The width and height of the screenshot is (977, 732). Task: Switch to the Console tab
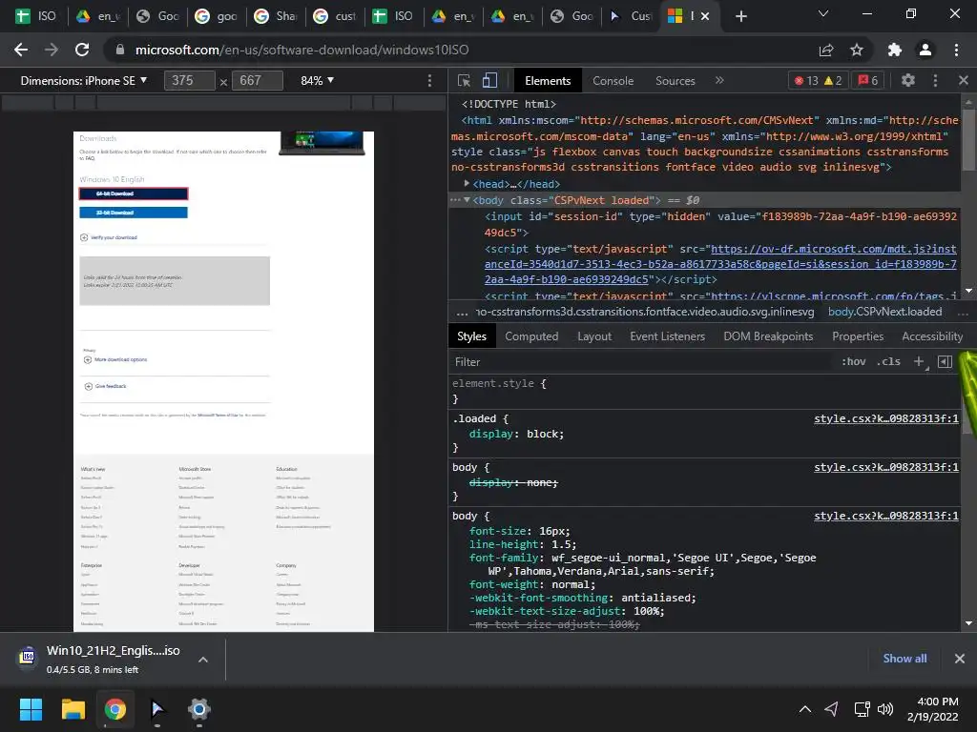613,81
